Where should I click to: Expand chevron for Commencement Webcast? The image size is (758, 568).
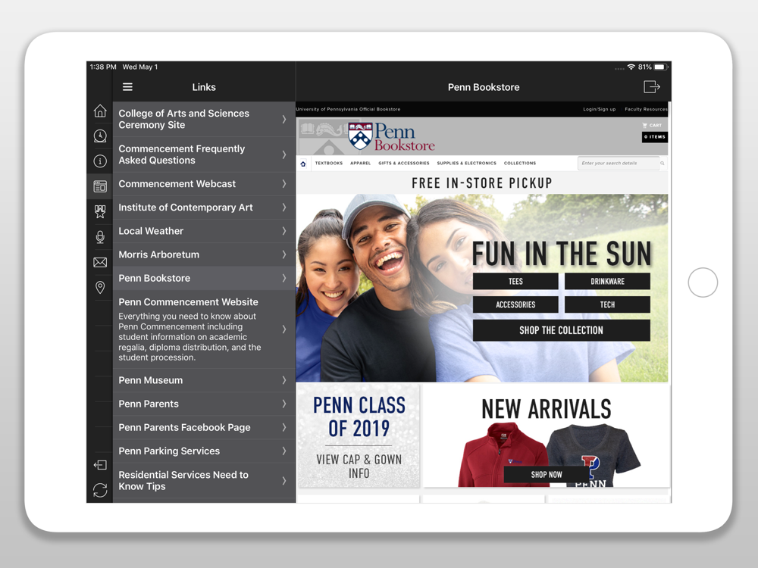pos(284,184)
